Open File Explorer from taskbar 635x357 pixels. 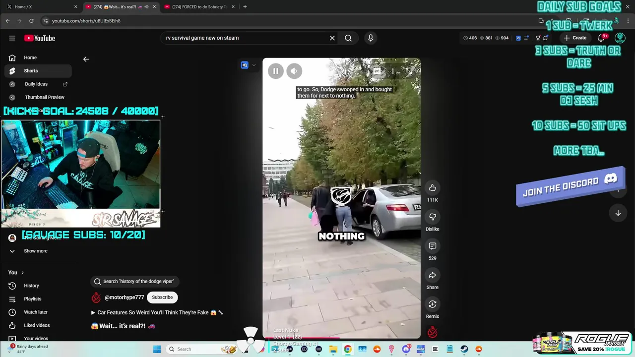point(333,349)
